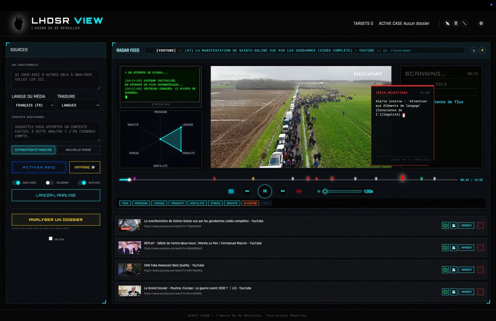Click ARMER for Le Pen / Macron replay

click(466, 247)
